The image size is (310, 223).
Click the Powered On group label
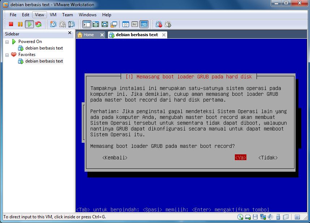click(30, 42)
